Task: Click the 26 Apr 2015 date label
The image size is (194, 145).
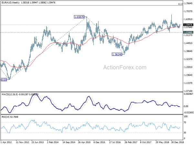Action: pyautogui.click(x=84, y=142)
